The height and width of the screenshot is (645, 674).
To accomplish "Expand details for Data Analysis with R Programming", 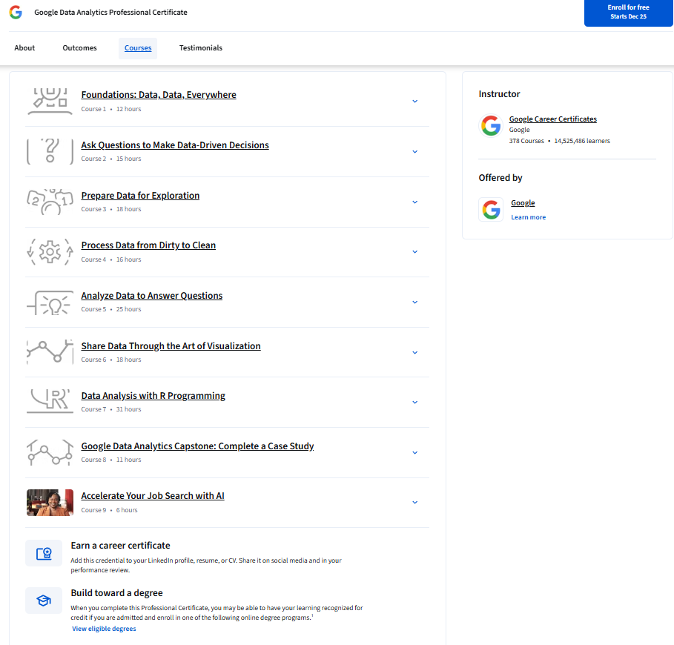I will [415, 402].
